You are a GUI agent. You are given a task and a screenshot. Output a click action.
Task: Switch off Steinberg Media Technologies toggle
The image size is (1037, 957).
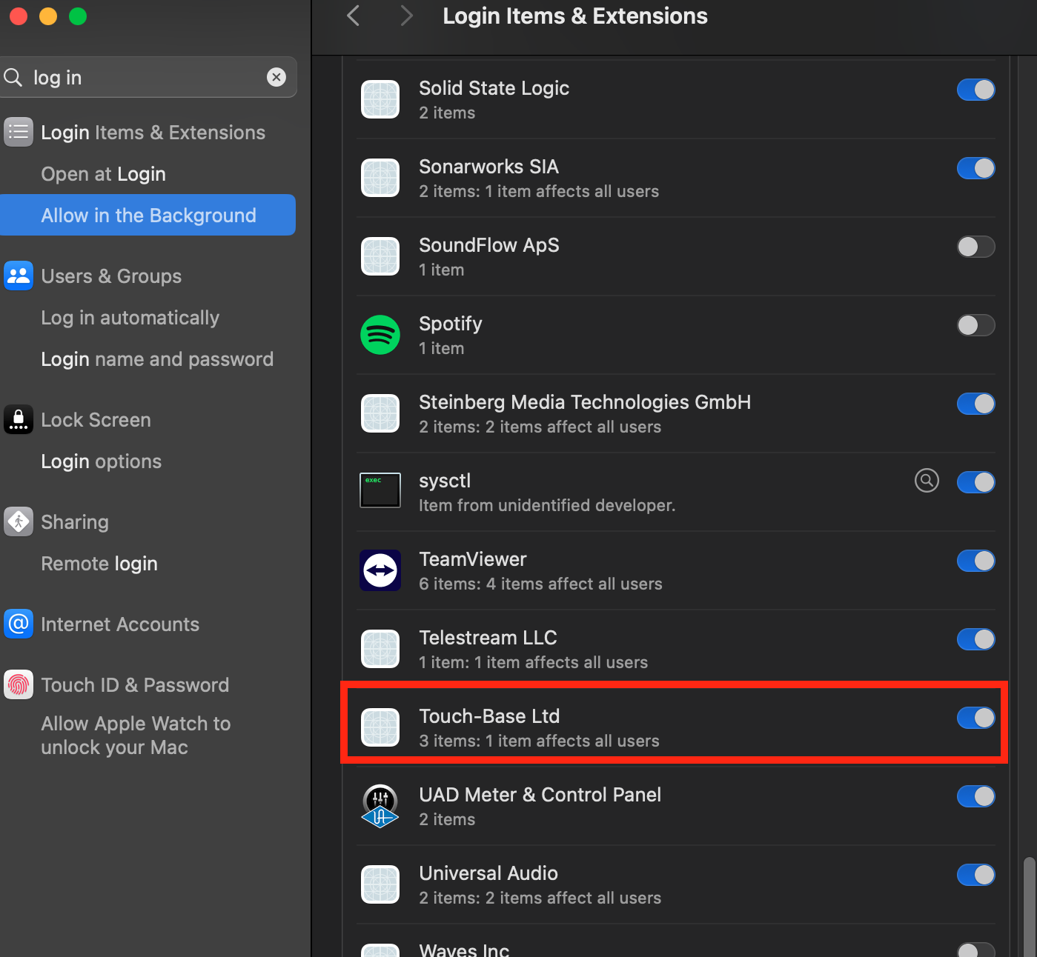[975, 404]
